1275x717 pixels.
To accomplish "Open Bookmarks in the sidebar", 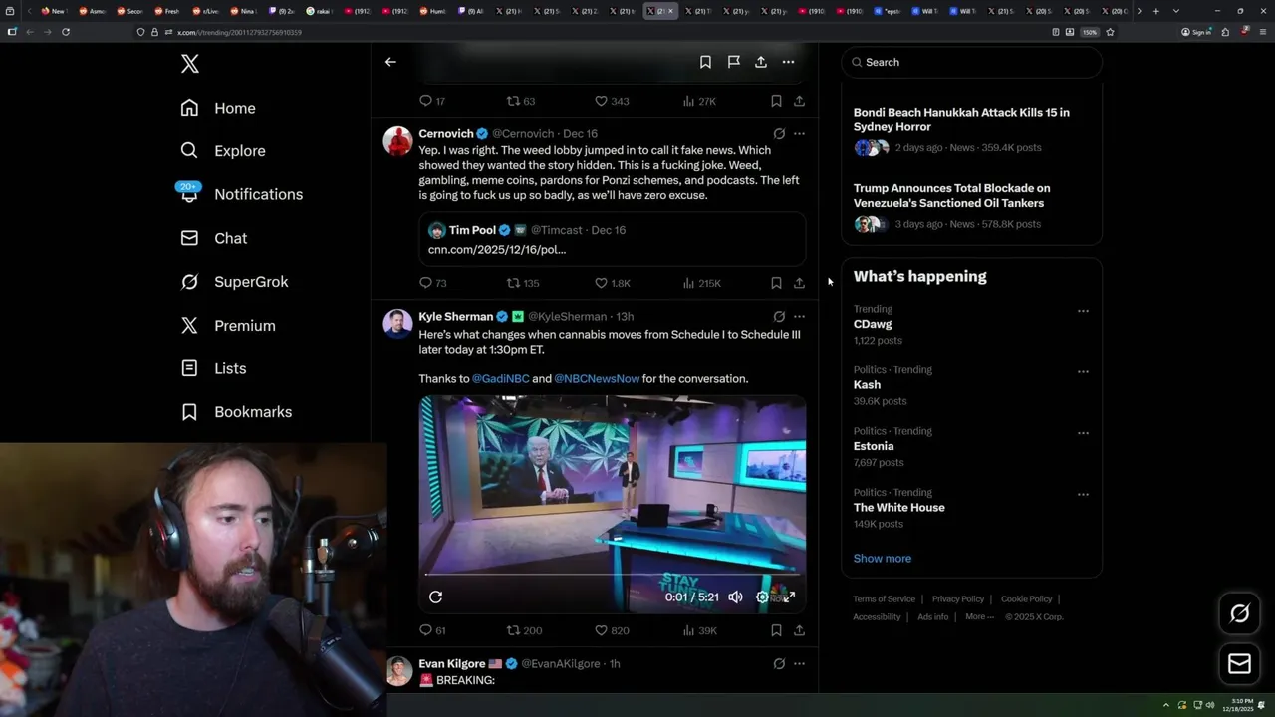I will [236, 412].
